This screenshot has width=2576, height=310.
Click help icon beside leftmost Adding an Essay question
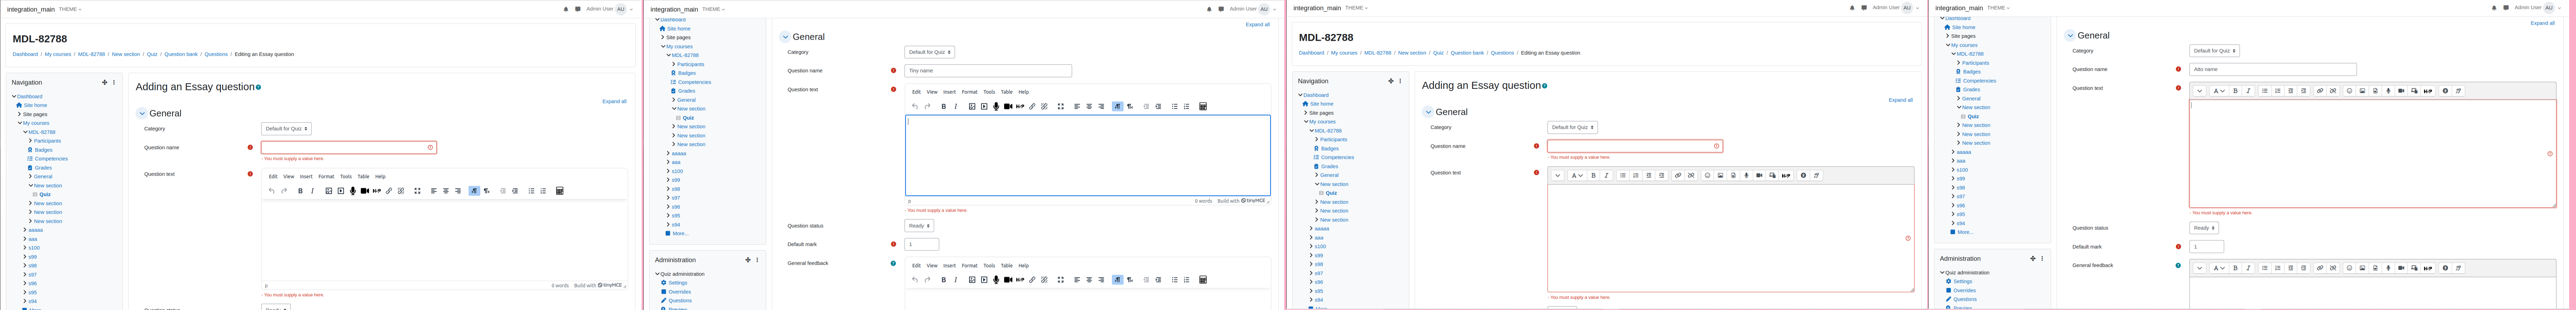point(259,87)
